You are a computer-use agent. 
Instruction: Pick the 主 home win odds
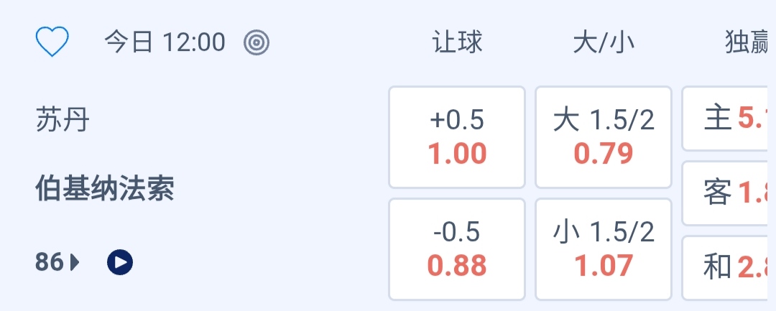[729, 119]
